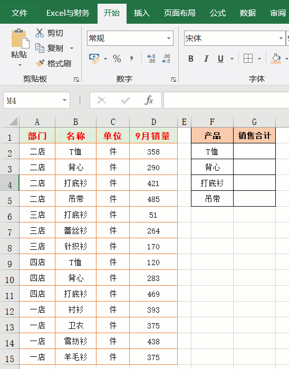Image resolution: width=289 pixels, height=369 pixels.
Task: Click the Copy (复制) icon
Action: pos(40,48)
